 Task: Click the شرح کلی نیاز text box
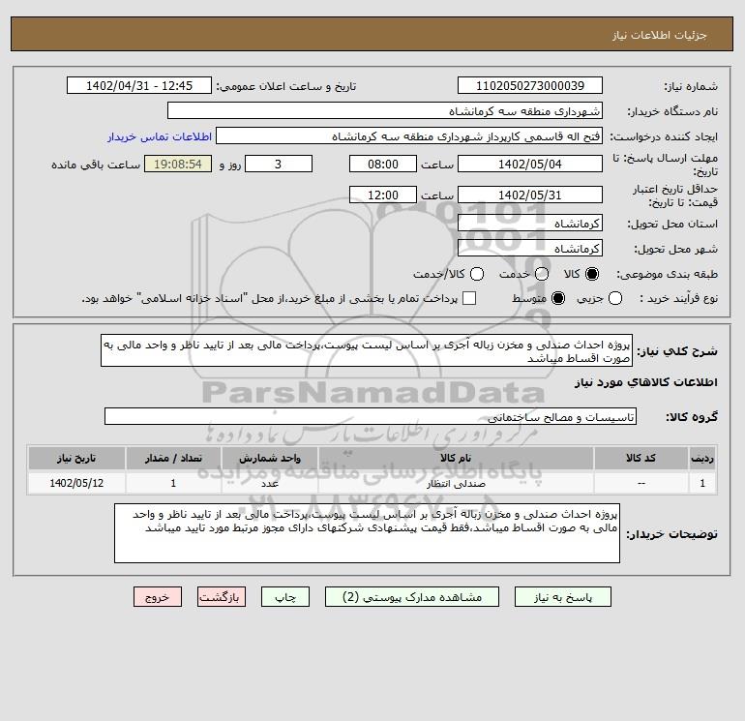coord(367,350)
